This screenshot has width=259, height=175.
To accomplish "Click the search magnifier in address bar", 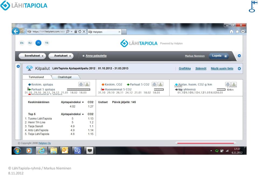I will (x=68, y=31).
